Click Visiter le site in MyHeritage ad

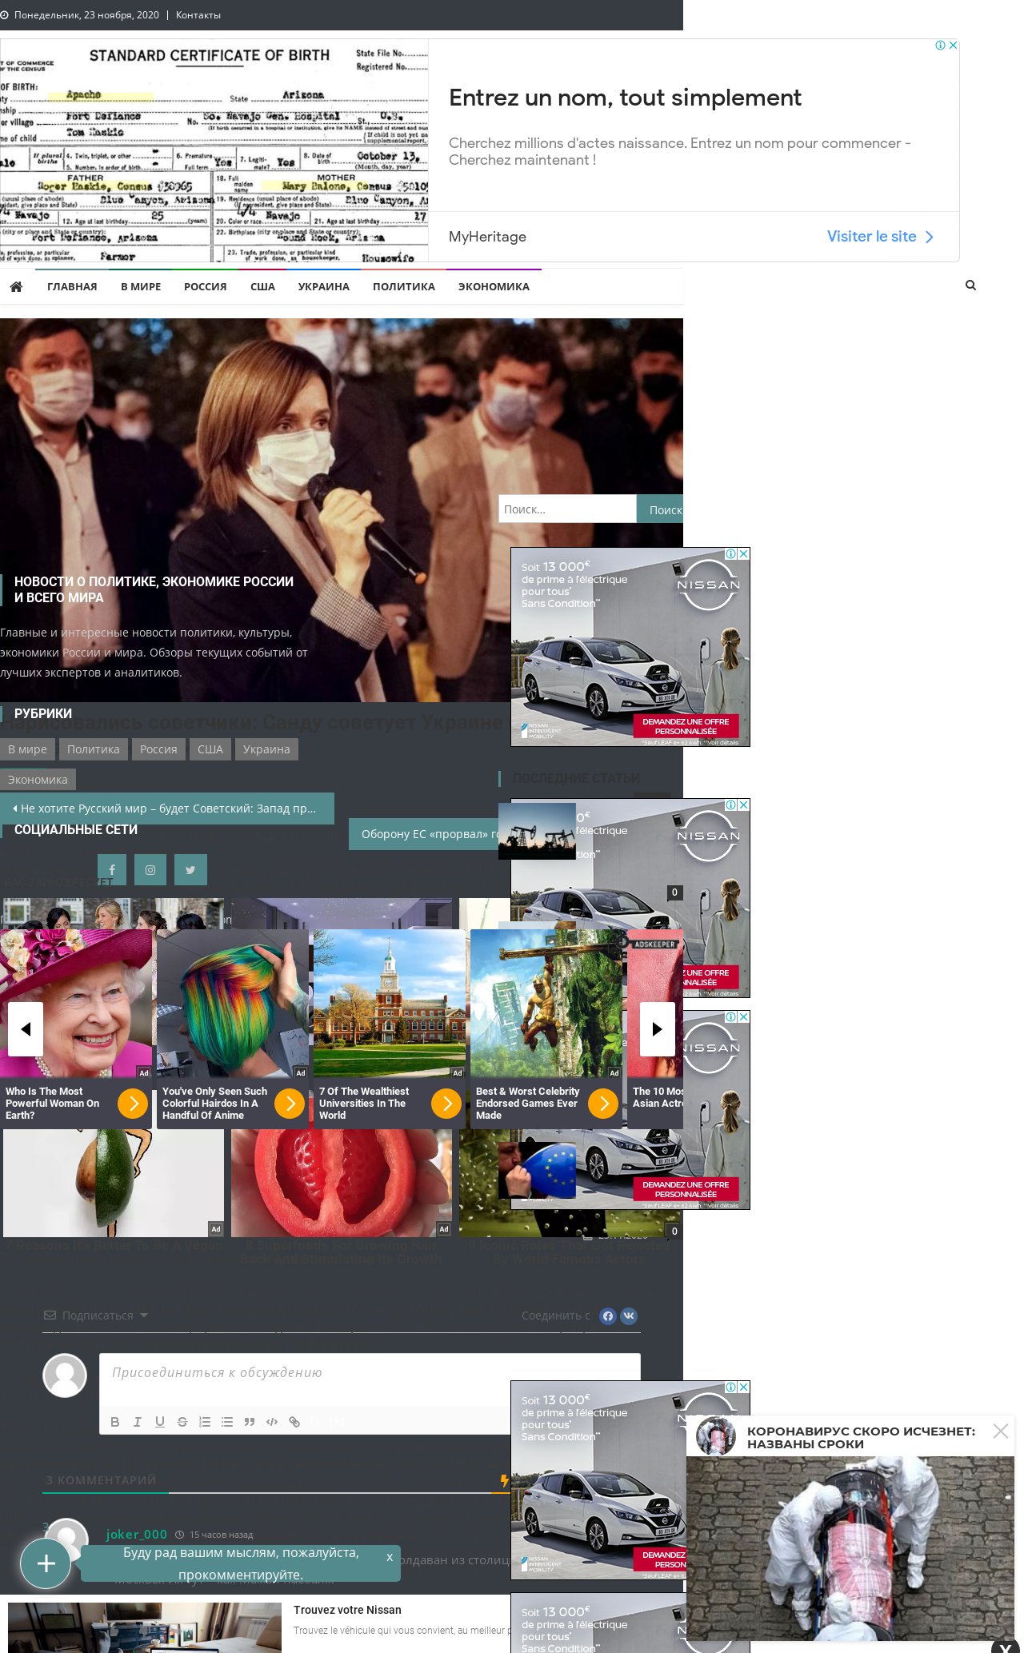[x=880, y=237]
